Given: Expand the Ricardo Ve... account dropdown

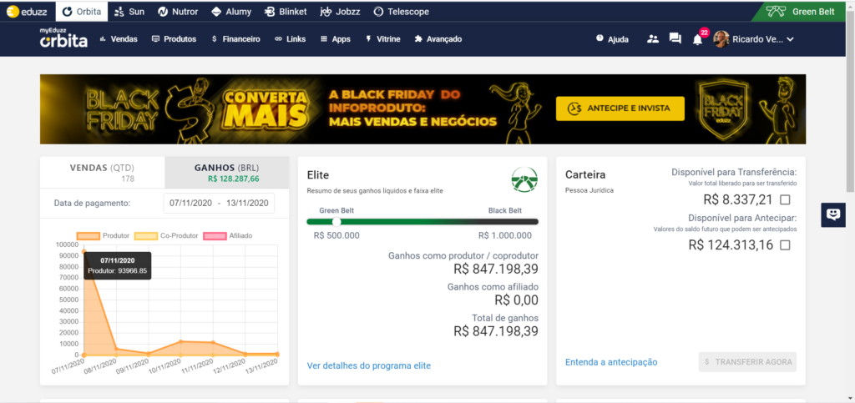Looking at the screenshot, I should [x=762, y=39].
